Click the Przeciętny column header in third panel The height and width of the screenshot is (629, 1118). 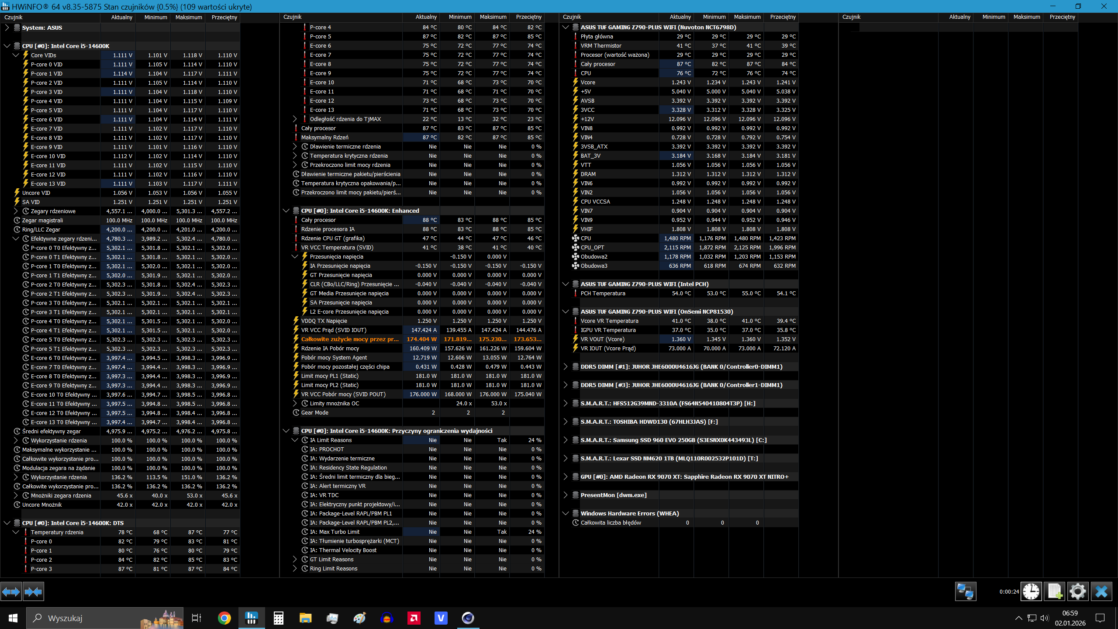point(783,17)
